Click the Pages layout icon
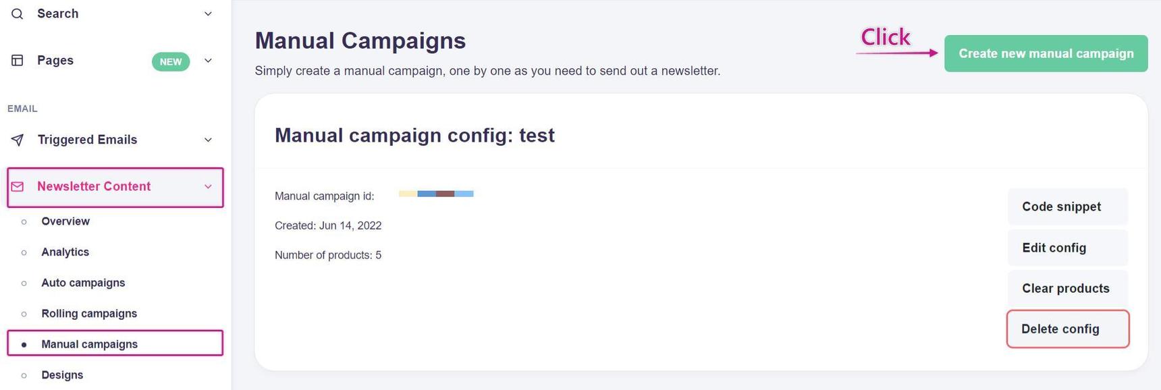Viewport: 1161px width, 390px height. pyautogui.click(x=18, y=61)
